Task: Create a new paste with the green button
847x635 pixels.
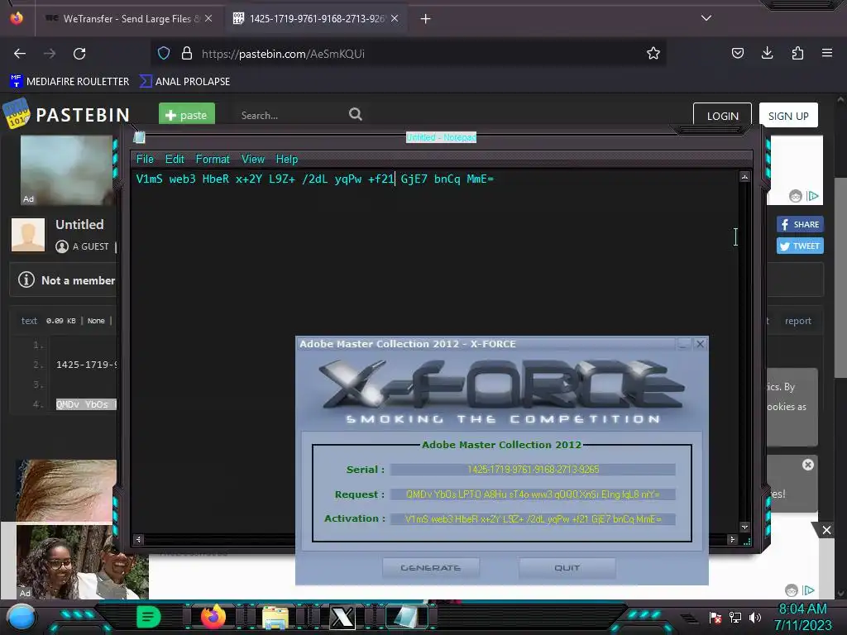Action: (x=187, y=115)
